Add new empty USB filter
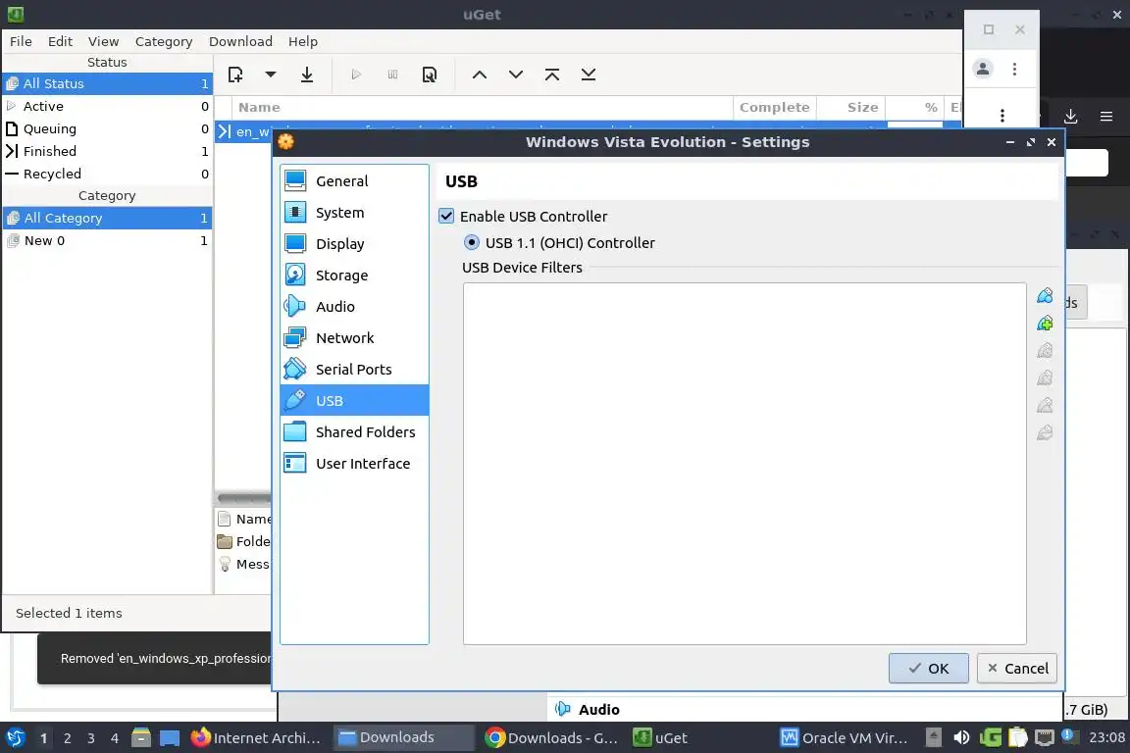Screen dimensions: 1130x753 tap(1045, 296)
